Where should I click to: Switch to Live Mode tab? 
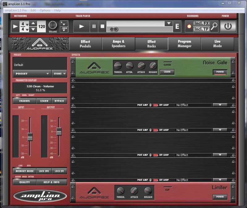(x=217, y=44)
